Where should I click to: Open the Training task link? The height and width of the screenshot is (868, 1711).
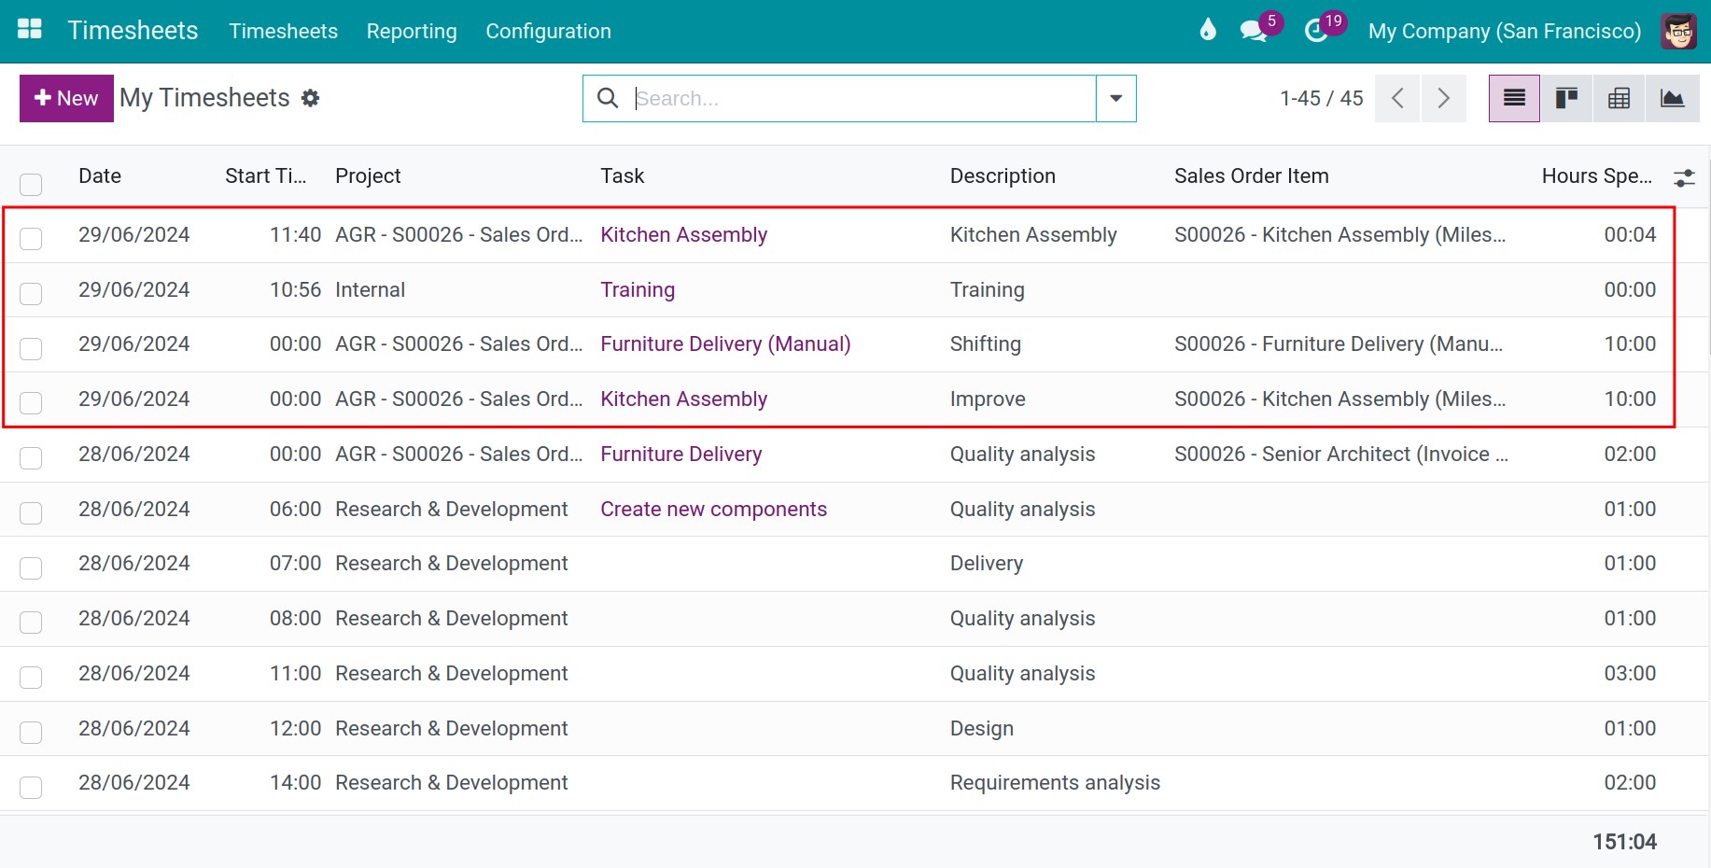point(638,290)
